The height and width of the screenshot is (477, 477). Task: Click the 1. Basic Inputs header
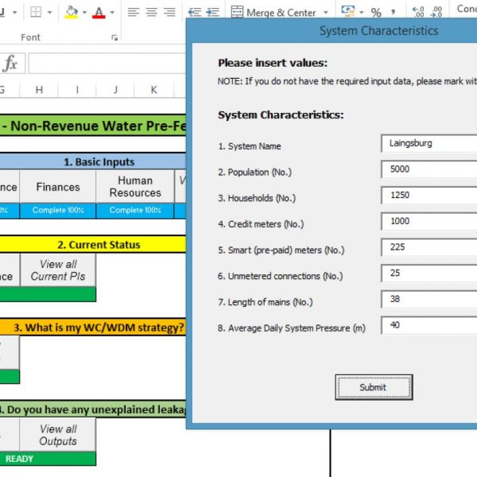tap(92, 162)
